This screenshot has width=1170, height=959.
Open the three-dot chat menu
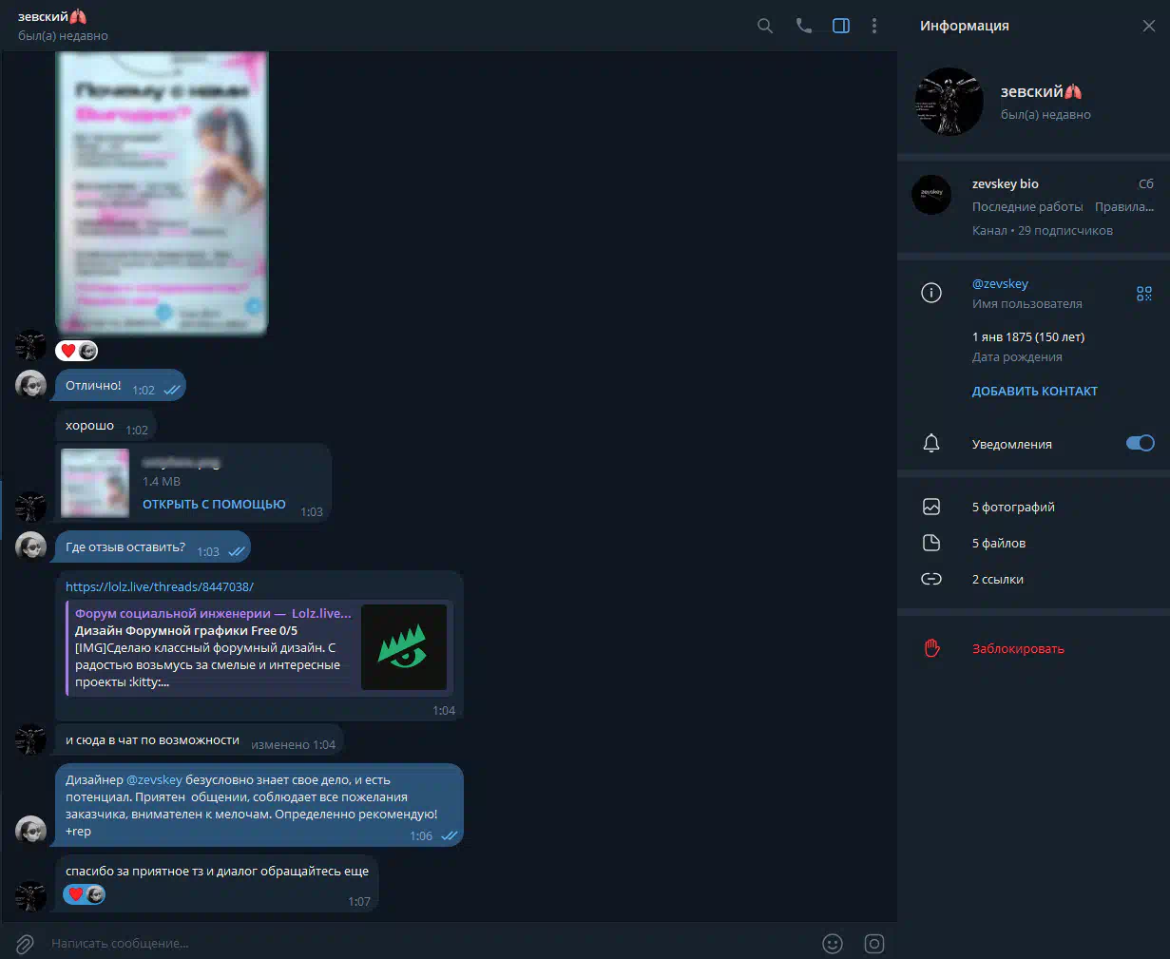874,26
